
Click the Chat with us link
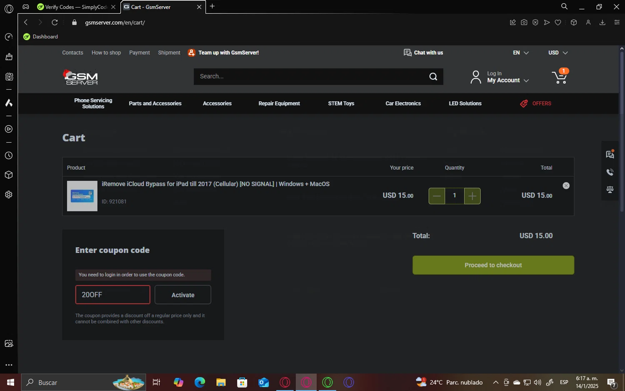pos(423,53)
